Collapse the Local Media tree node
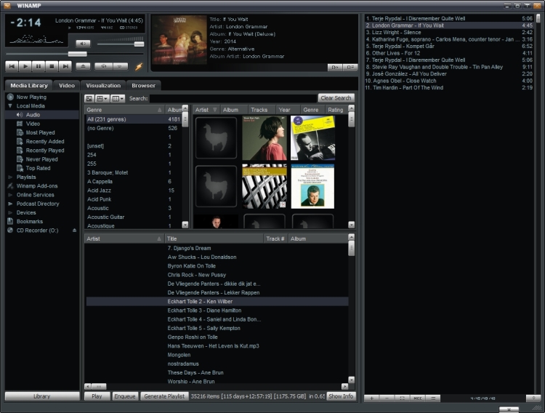Image resolution: width=545 pixels, height=413 pixels. tap(10, 105)
